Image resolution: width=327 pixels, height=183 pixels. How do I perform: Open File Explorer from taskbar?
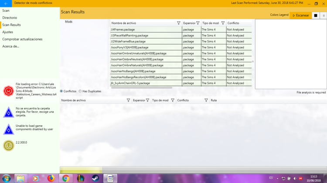20,178
